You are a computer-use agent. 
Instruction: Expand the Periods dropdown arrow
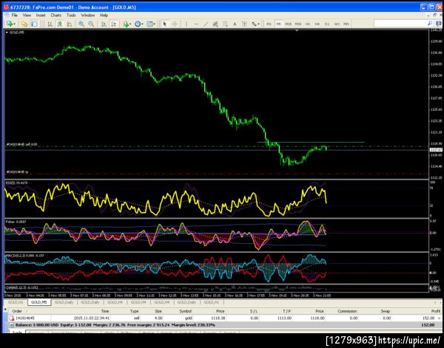click(142, 24)
